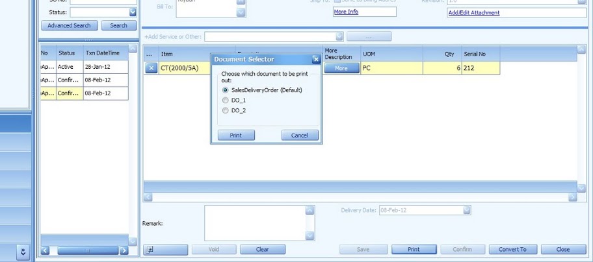Click the PC unit cell
The image size is (593, 262).
click(392, 68)
